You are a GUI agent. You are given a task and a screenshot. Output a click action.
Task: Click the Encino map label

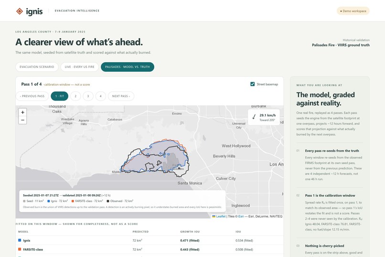coord(177,113)
